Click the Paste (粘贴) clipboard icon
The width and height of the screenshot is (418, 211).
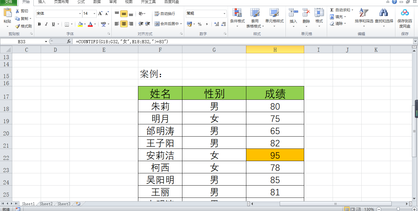pyautogui.click(x=7, y=13)
